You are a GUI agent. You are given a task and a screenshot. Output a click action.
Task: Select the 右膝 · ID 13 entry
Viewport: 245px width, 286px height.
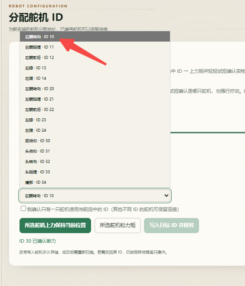click(x=95, y=68)
